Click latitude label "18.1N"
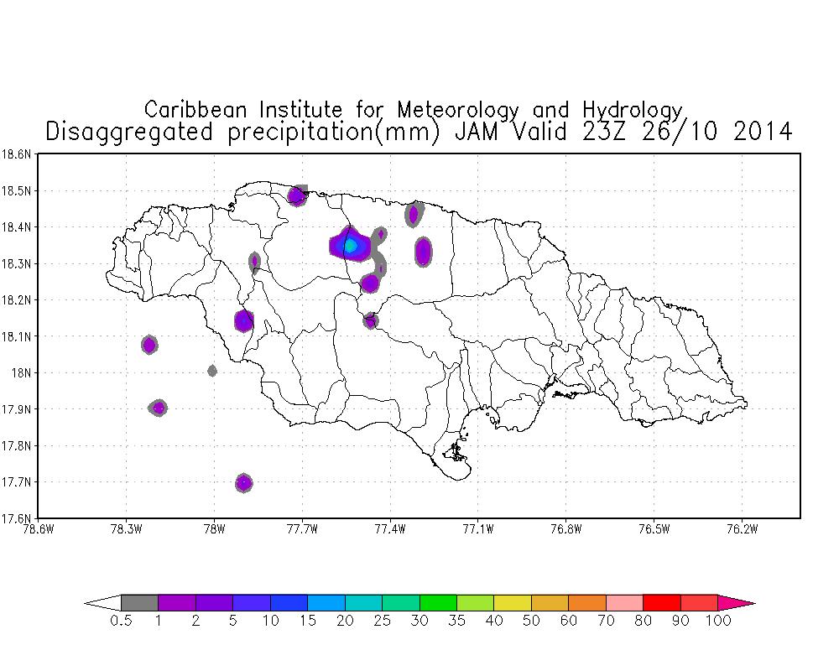Screen dimensions: 839x671 click(x=17, y=336)
